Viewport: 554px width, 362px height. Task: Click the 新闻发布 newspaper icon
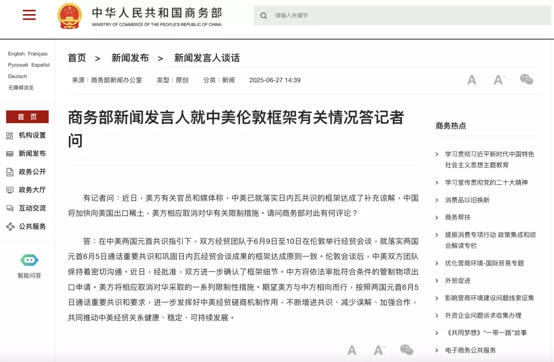pos(10,154)
